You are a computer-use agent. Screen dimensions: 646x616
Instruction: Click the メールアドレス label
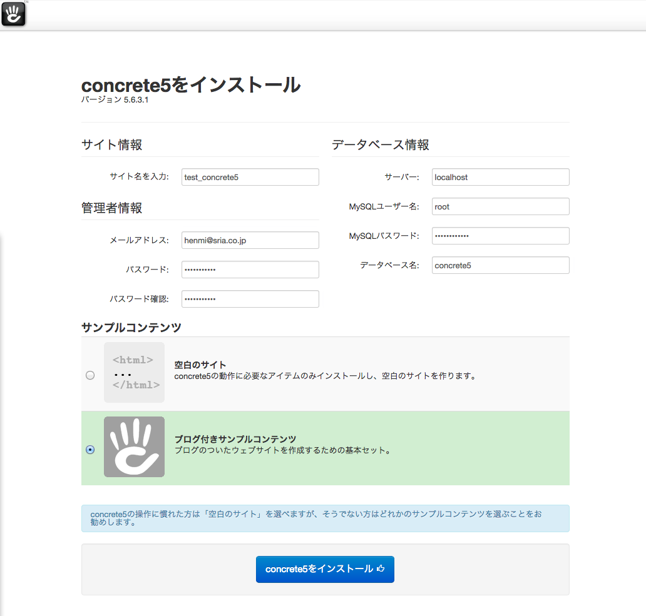(139, 240)
